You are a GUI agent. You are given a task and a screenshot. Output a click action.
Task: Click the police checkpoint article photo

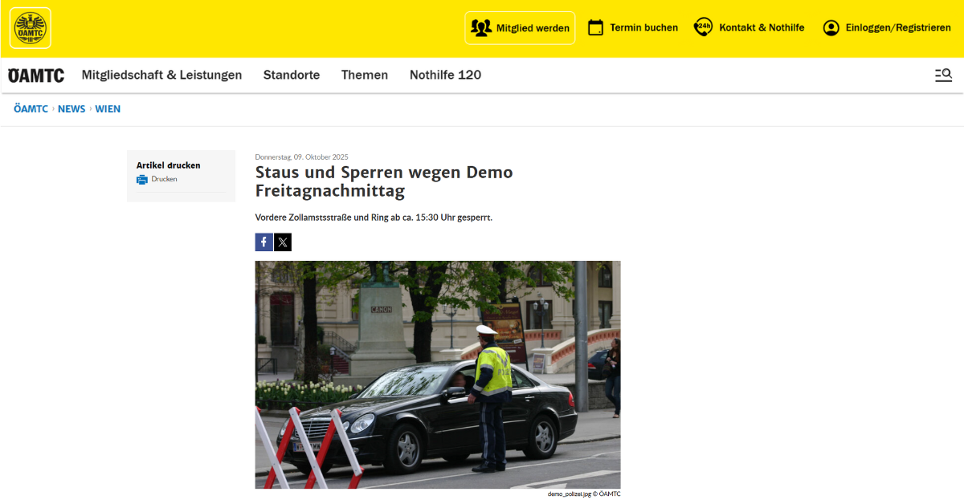click(x=438, y=374)
